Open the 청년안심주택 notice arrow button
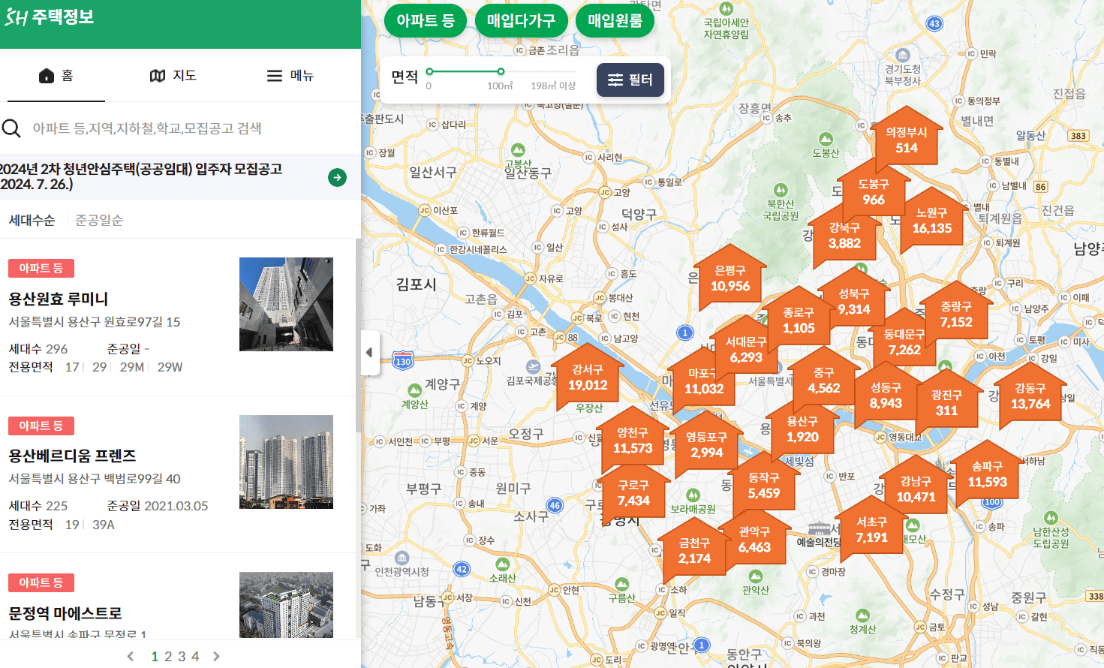This screenshot has width=1104, height=668. click(x=337, y=177)
